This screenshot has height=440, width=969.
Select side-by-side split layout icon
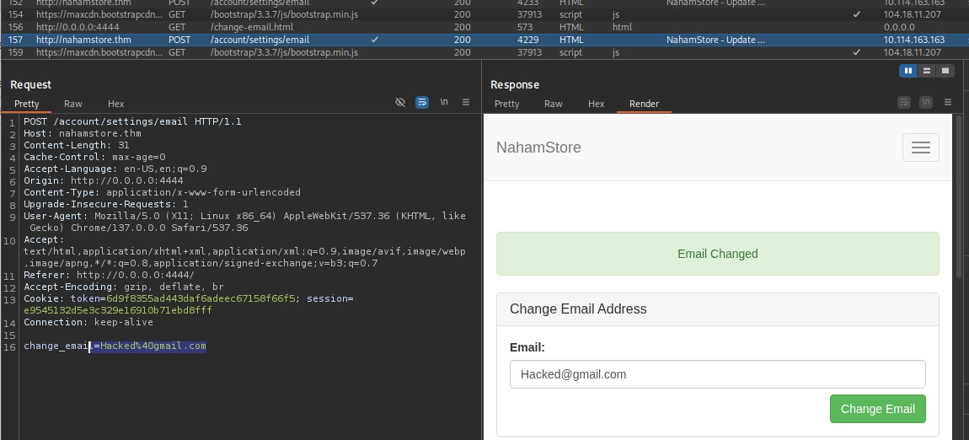click(907, 71)
